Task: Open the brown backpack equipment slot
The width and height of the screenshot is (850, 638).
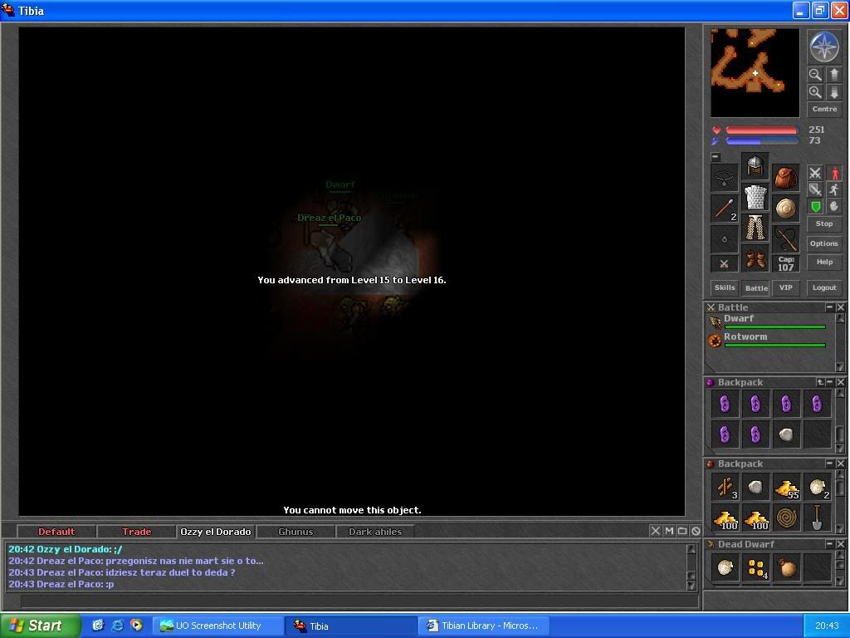Action: tap(785, 178)
